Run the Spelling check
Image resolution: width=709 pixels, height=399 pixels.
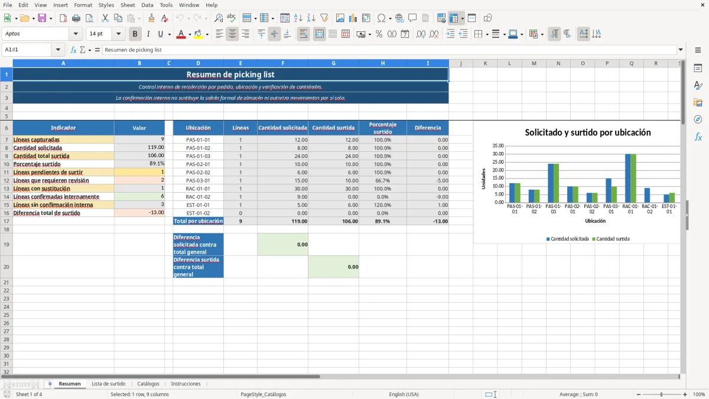pos(232,18)
